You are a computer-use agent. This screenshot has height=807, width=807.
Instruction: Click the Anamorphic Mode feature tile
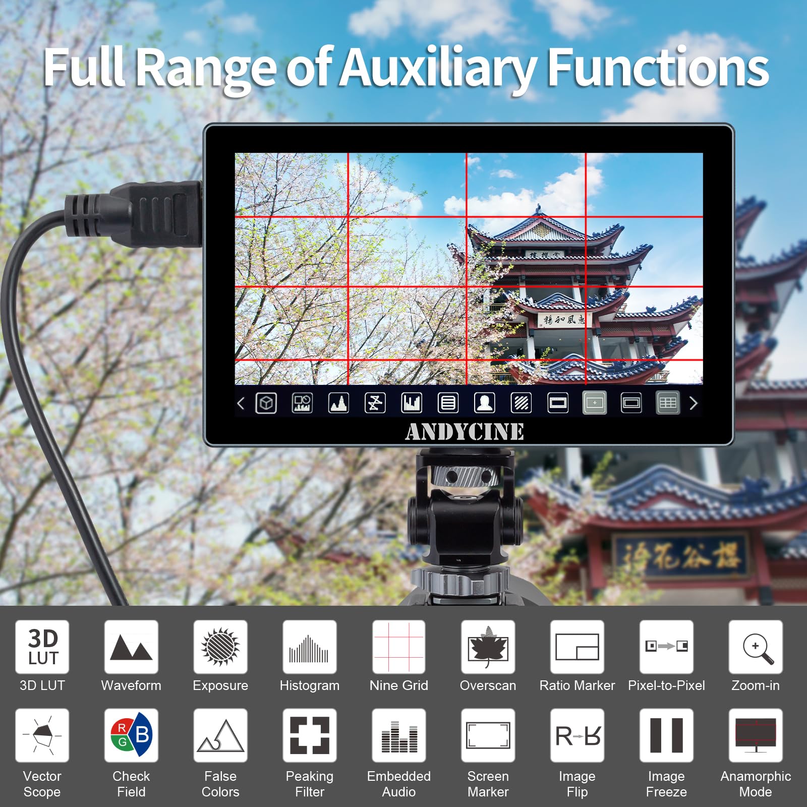(x=756, y=735)
